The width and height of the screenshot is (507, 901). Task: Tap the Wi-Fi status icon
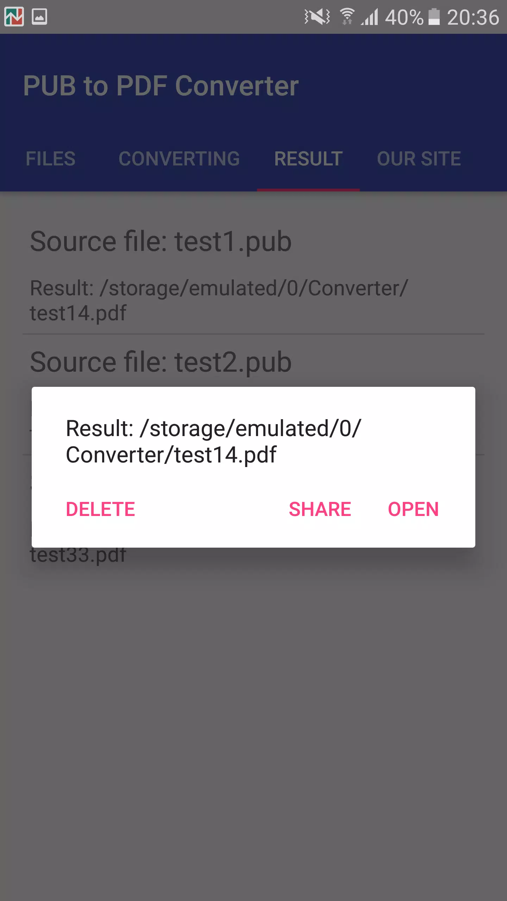[347, 17]
